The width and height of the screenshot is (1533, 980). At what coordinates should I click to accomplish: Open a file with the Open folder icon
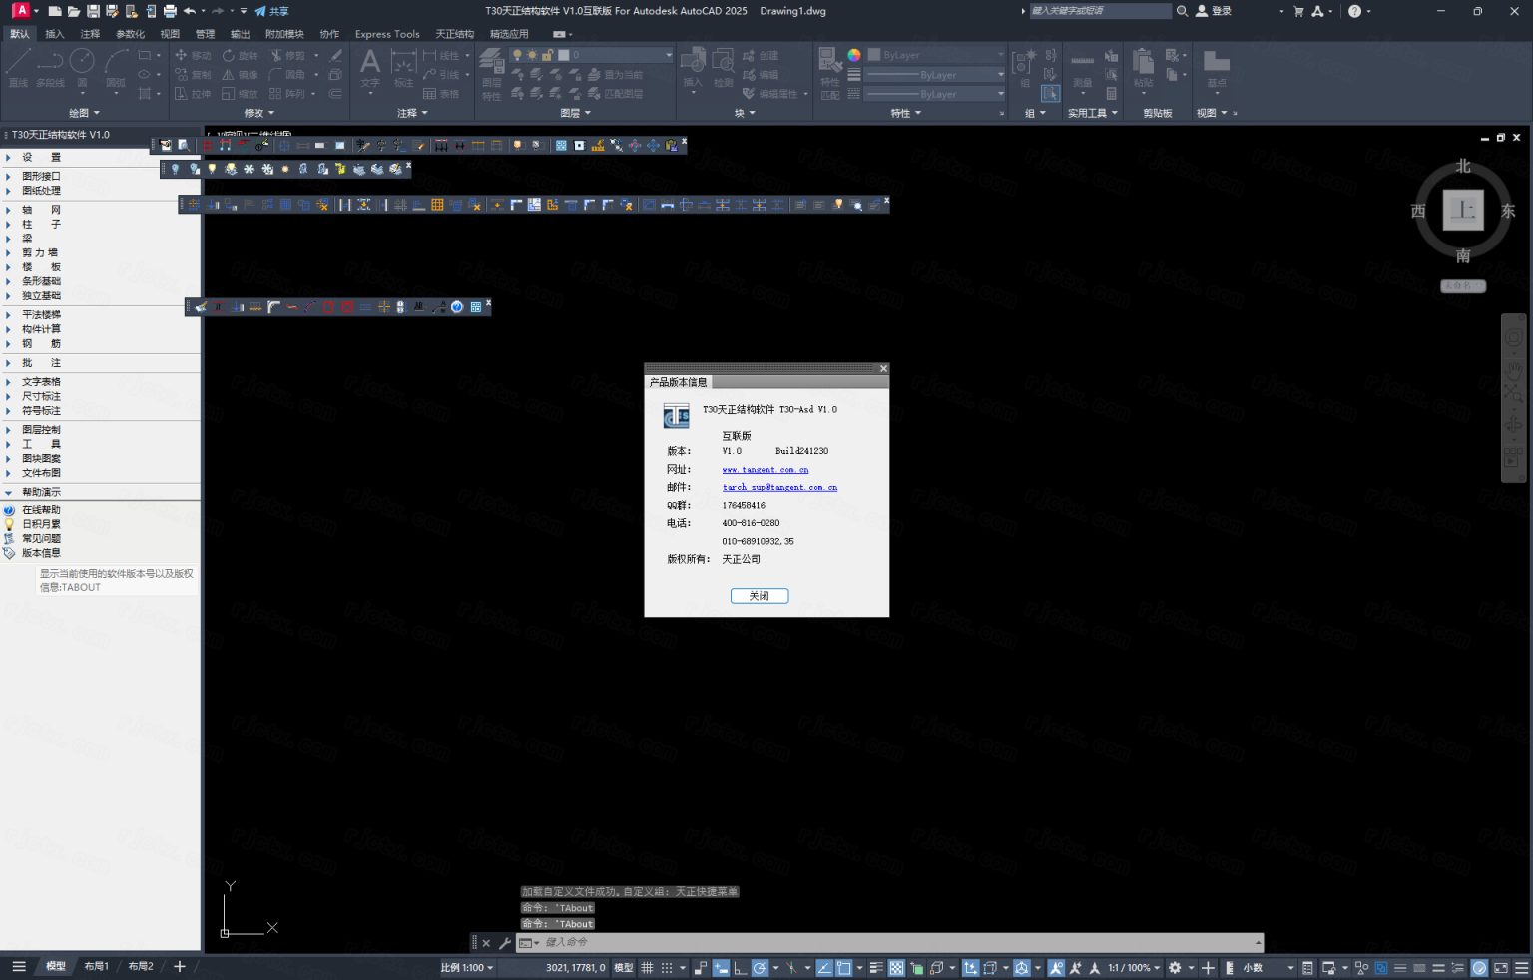coord(74,11)
